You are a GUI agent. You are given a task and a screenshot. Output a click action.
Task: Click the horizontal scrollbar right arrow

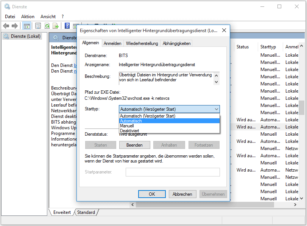pos(295,205)
